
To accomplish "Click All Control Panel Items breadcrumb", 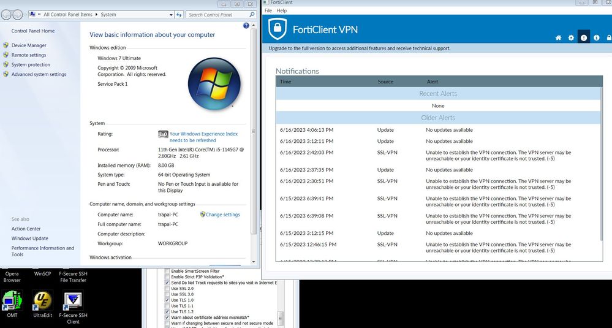I will 68,15.
